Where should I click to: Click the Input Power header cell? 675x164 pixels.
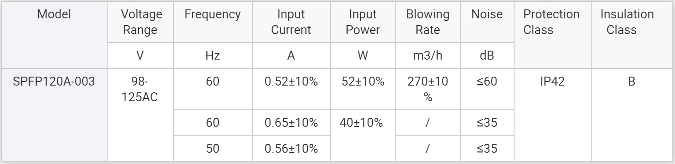click(364, 22)
